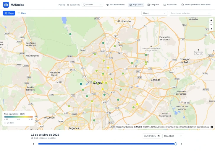Screen dimensions: 215x151
Task: Zoom out of the map
Action: pos(211,25)
